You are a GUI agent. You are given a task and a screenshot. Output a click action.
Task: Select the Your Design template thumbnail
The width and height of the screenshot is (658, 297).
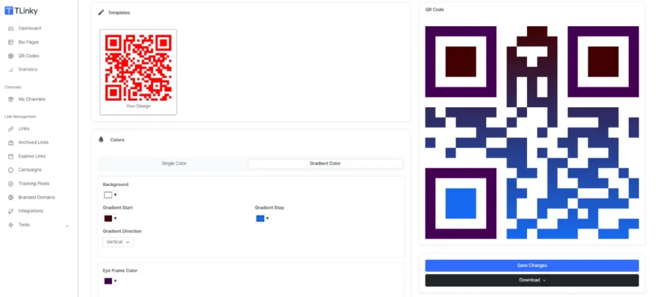(138, 72)
